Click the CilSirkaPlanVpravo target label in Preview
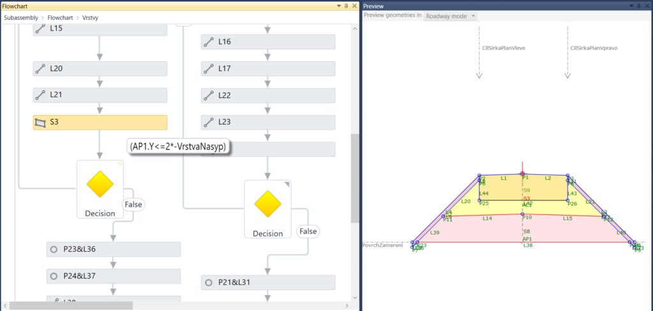The width and height of the screenshot is (653, 311). 594,48
